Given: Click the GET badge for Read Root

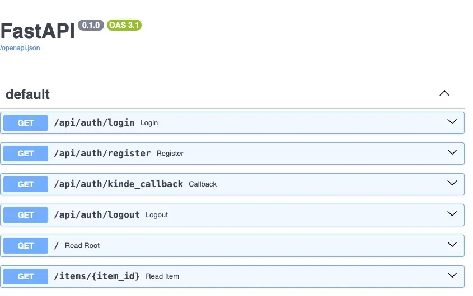Looking at the screenshot, I should [26, 246].
